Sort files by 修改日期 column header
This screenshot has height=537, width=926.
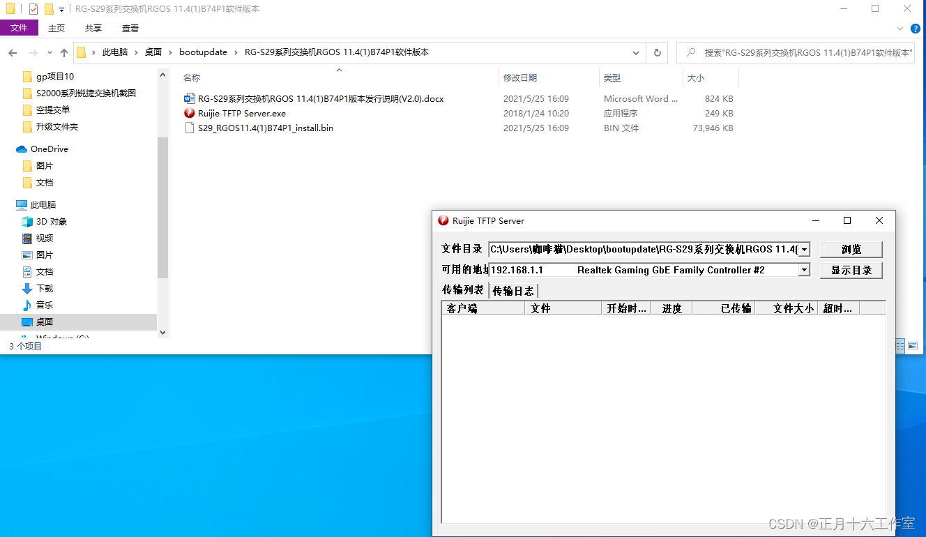520,78
